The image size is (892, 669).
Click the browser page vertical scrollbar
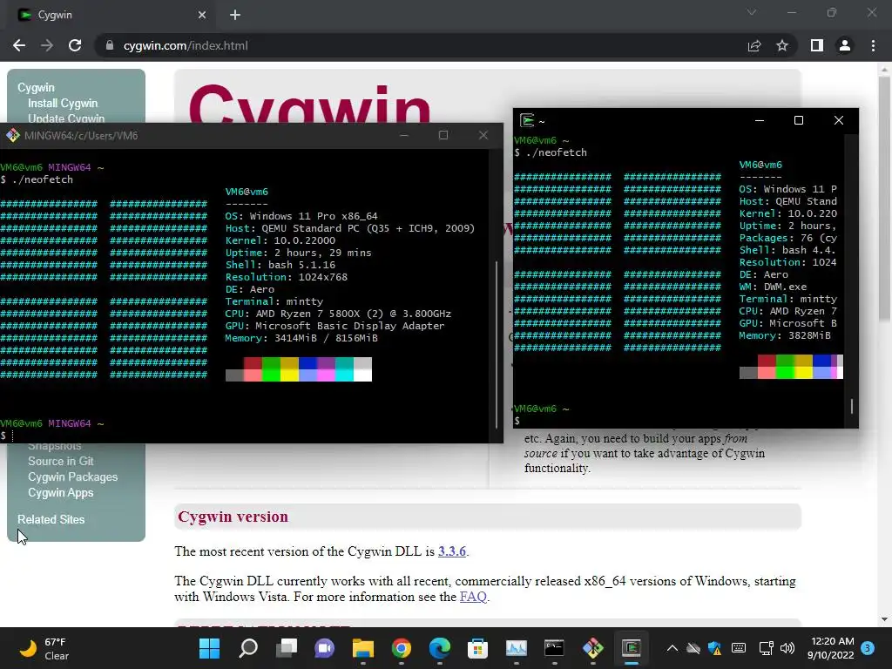click(885, 199)
